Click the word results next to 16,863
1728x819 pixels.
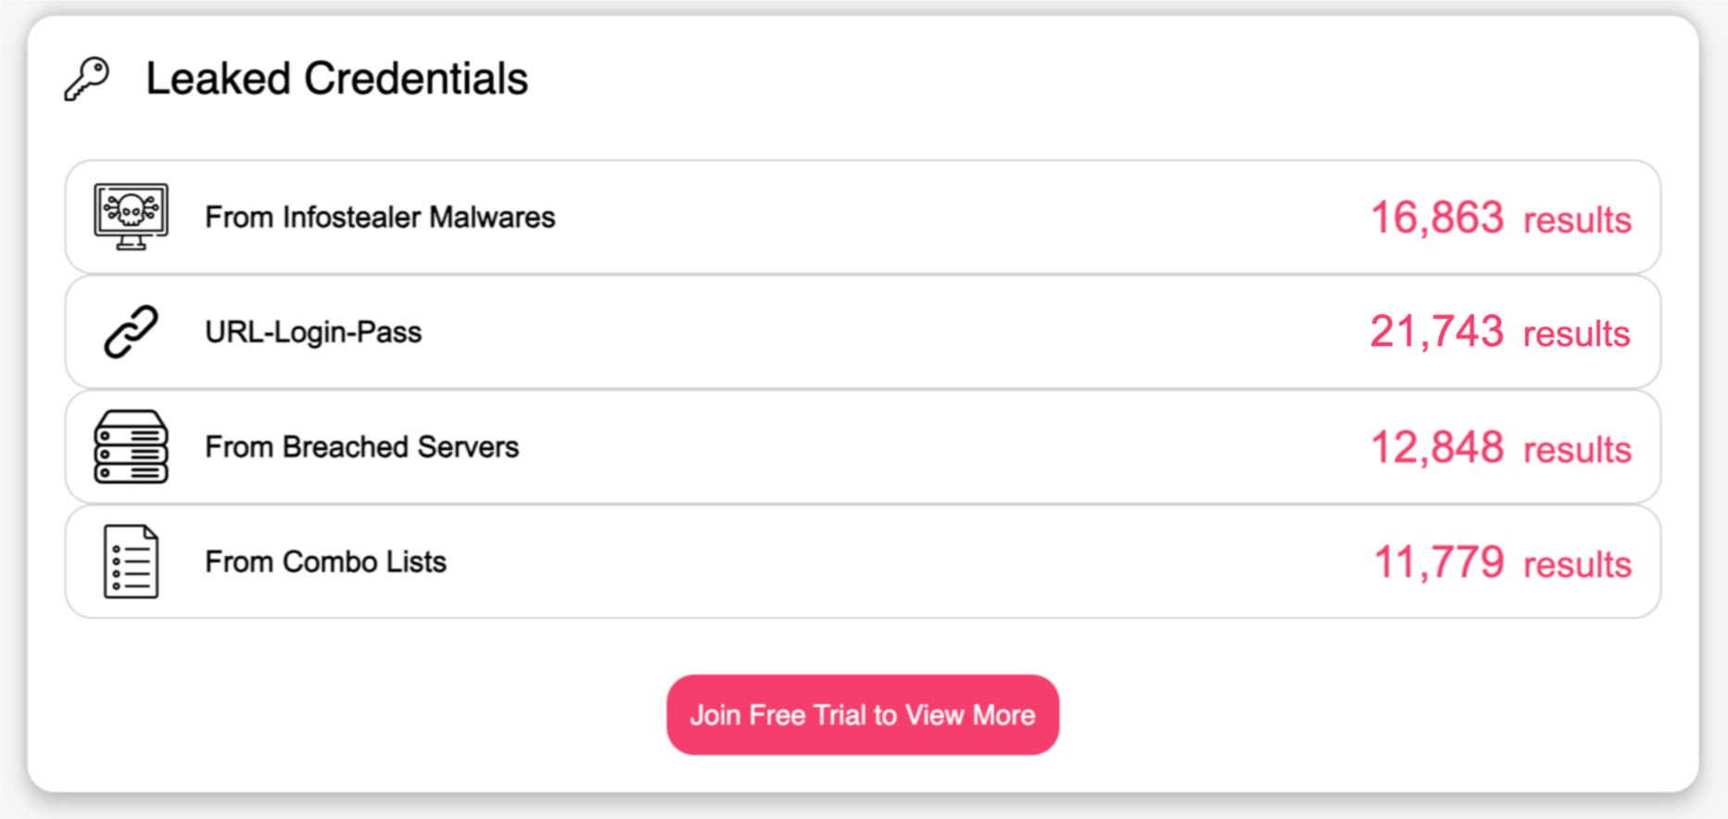[x=1577, y=220]
